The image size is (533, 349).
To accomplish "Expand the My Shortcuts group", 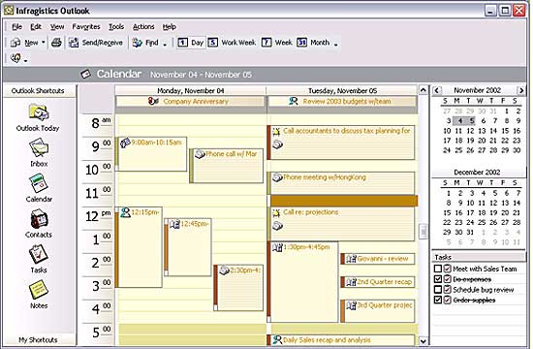I will click(x=39, y=340).
